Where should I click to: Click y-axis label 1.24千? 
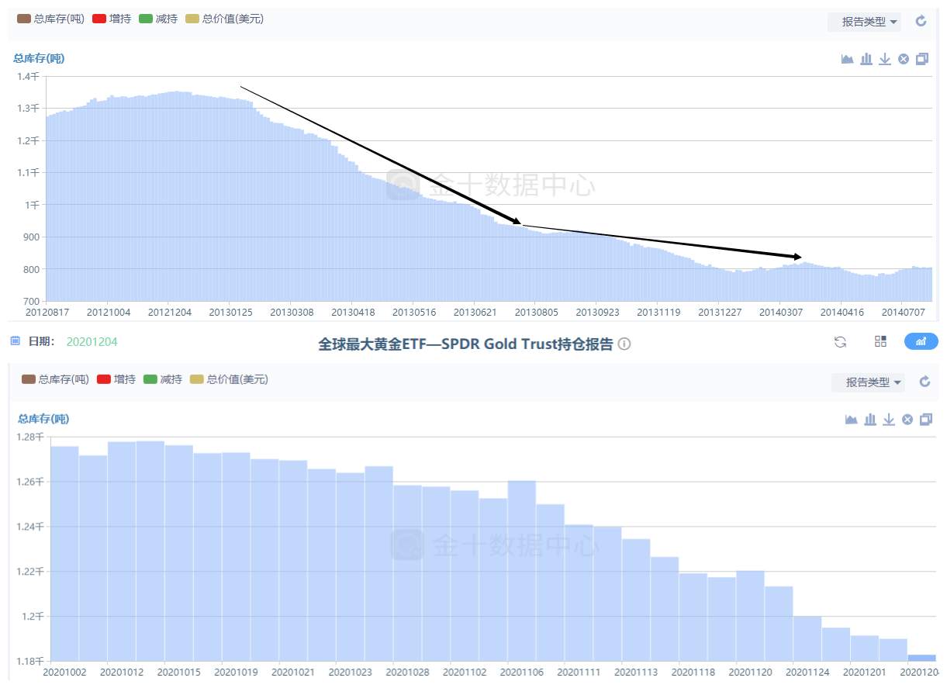coord(30,527)
